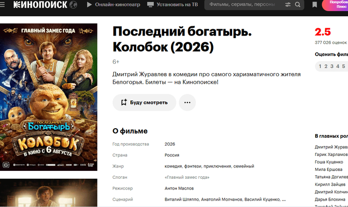Open Онлайн-кинотеатр link
Screen dimensions: 348x207
click(117, 4)
